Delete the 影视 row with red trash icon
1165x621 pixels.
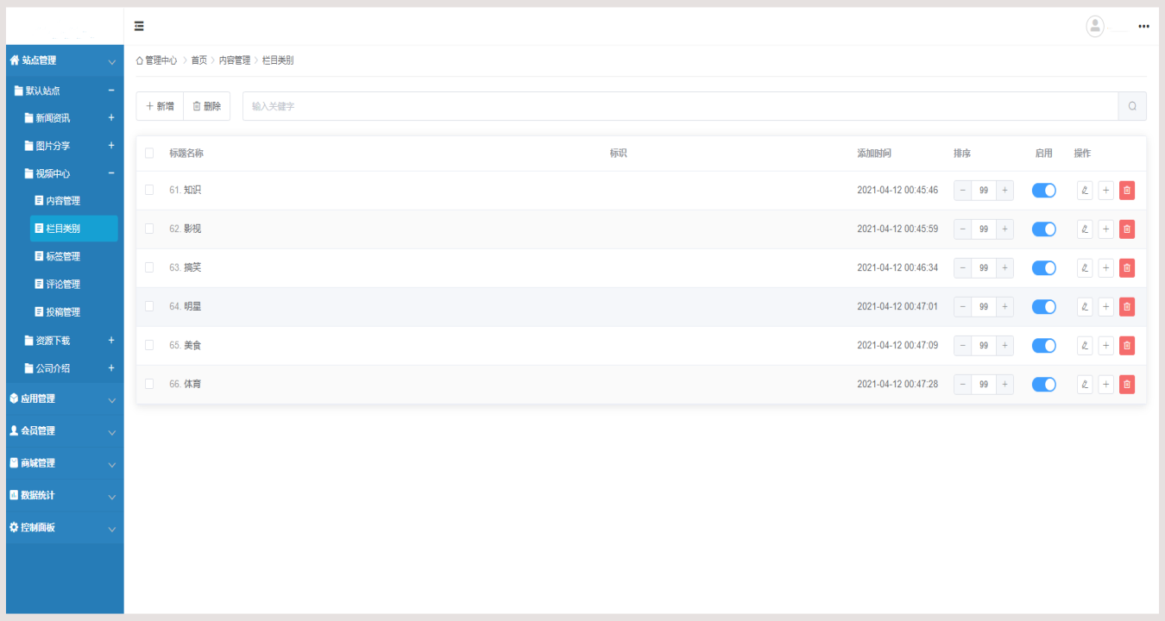[x=1127, y=229]
